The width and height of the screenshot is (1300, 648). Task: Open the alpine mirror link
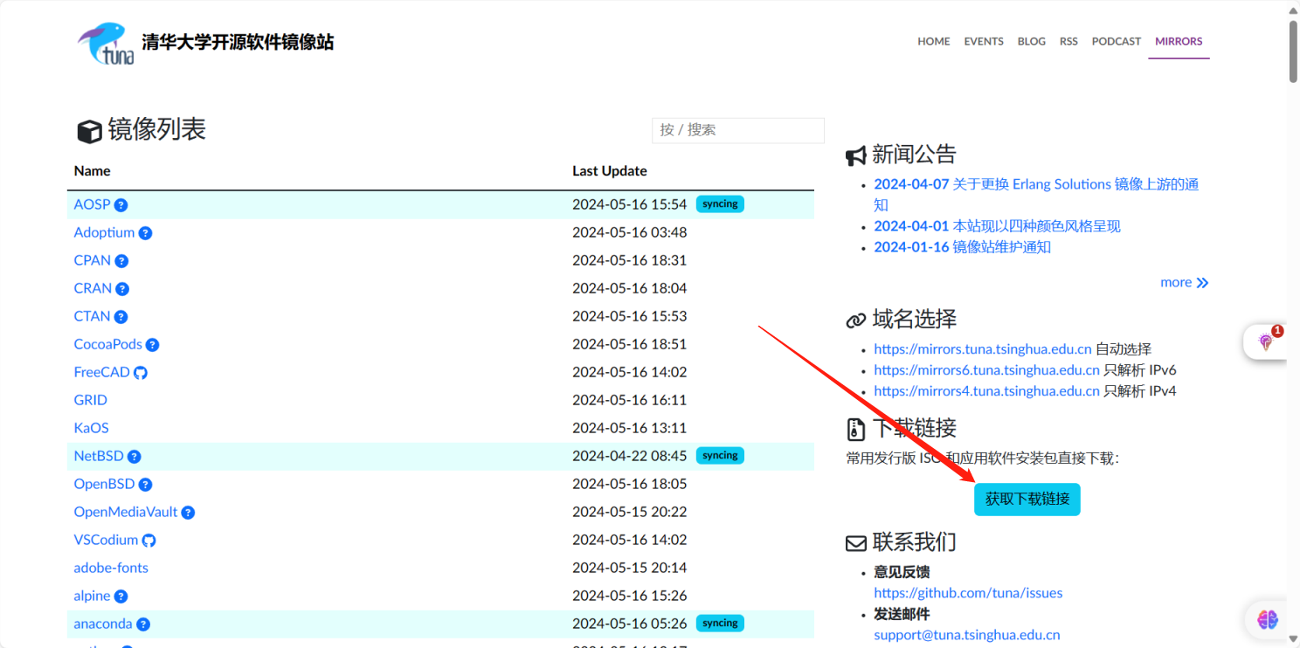[92, 596]
